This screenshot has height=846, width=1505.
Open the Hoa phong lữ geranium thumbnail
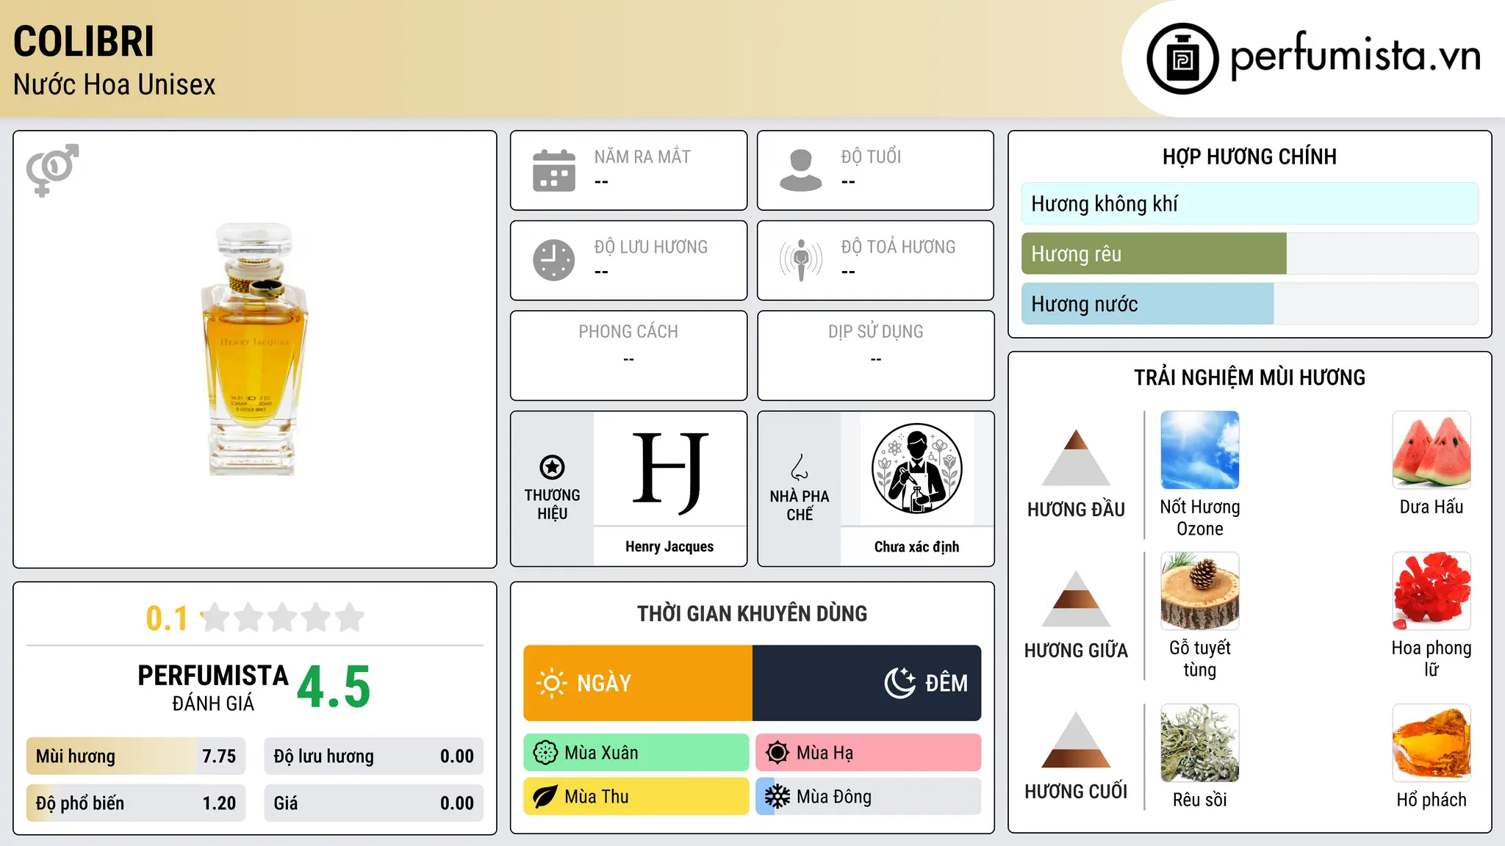tap(1432, 591)
